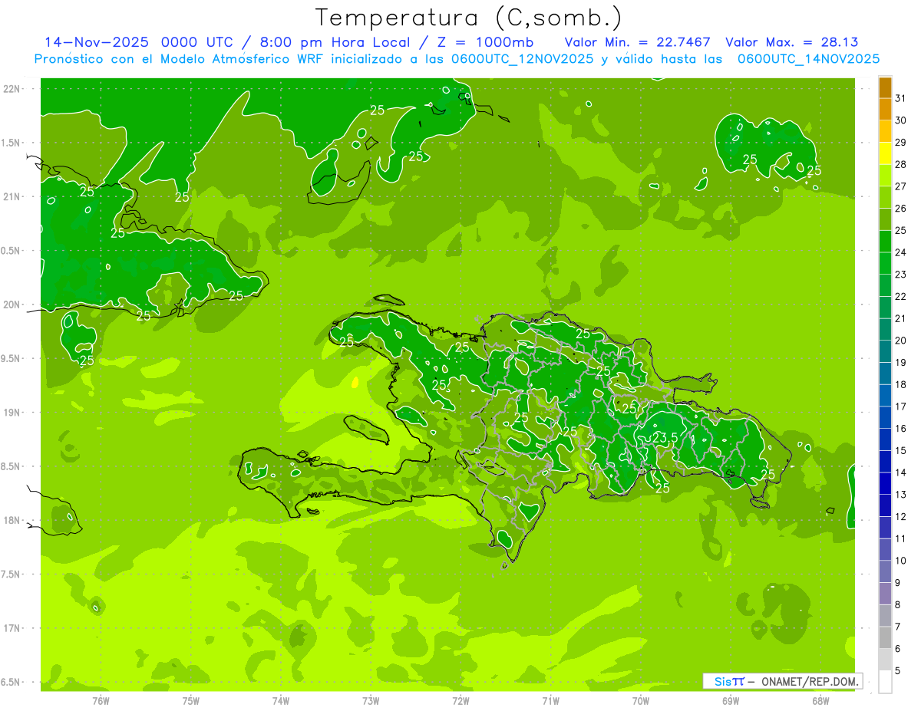Click the dark blue legend swatch between 13 and 14
This screenshot has height=711, width=921.
coord(885,483)
